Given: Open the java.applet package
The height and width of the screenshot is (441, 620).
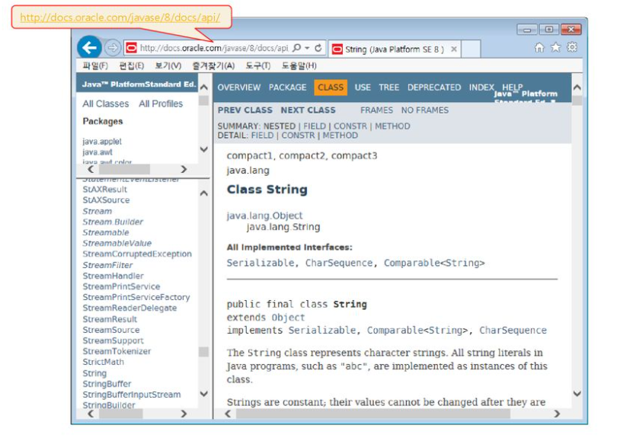Looking at the screenshot, I should pos(102,142).
